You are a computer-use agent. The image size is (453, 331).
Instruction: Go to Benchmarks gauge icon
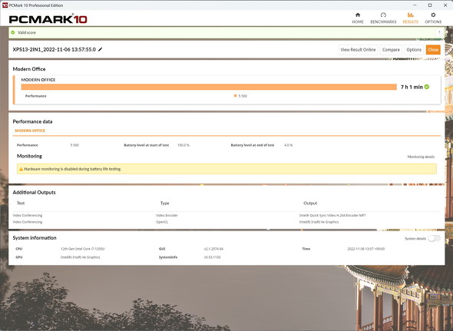[x=383, y=15]
